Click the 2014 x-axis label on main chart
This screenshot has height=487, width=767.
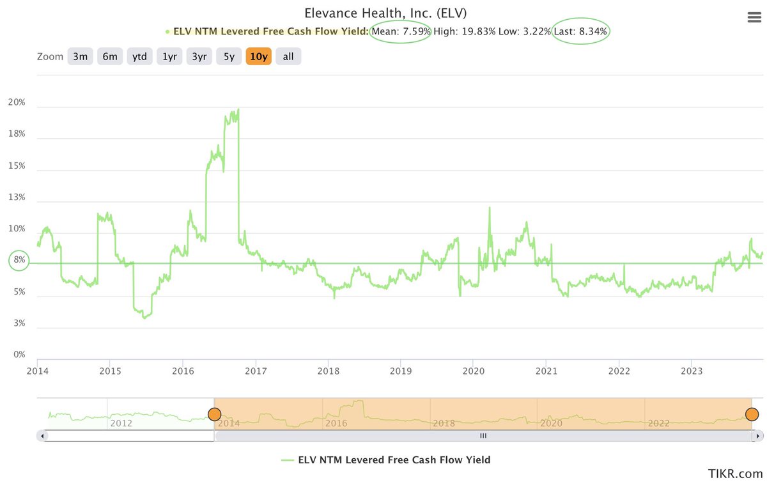38,371
